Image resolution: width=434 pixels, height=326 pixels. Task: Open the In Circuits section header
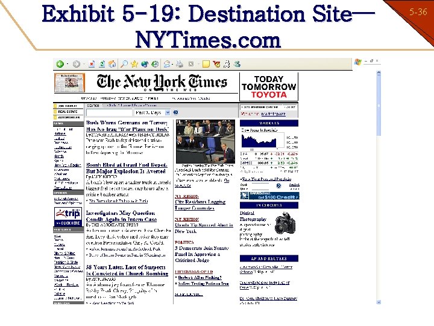pyautogui.click(x=269, y=205)
